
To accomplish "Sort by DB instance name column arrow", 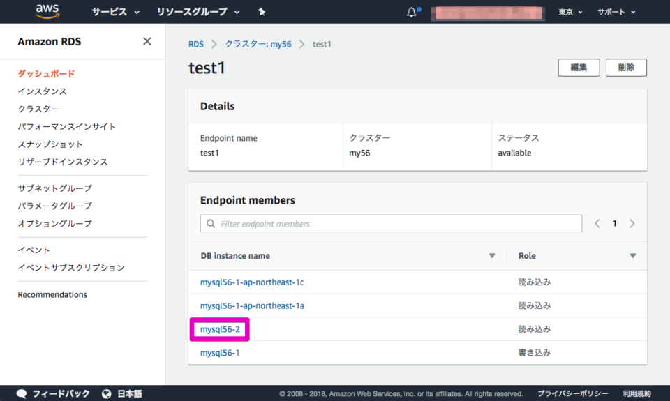I will click(492, 256).
